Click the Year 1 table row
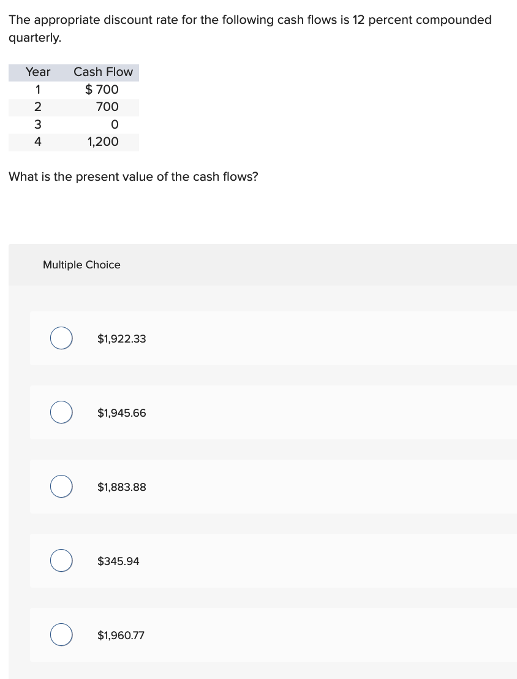This screenshot has height=679, width=517. click(x=74, y=89)
